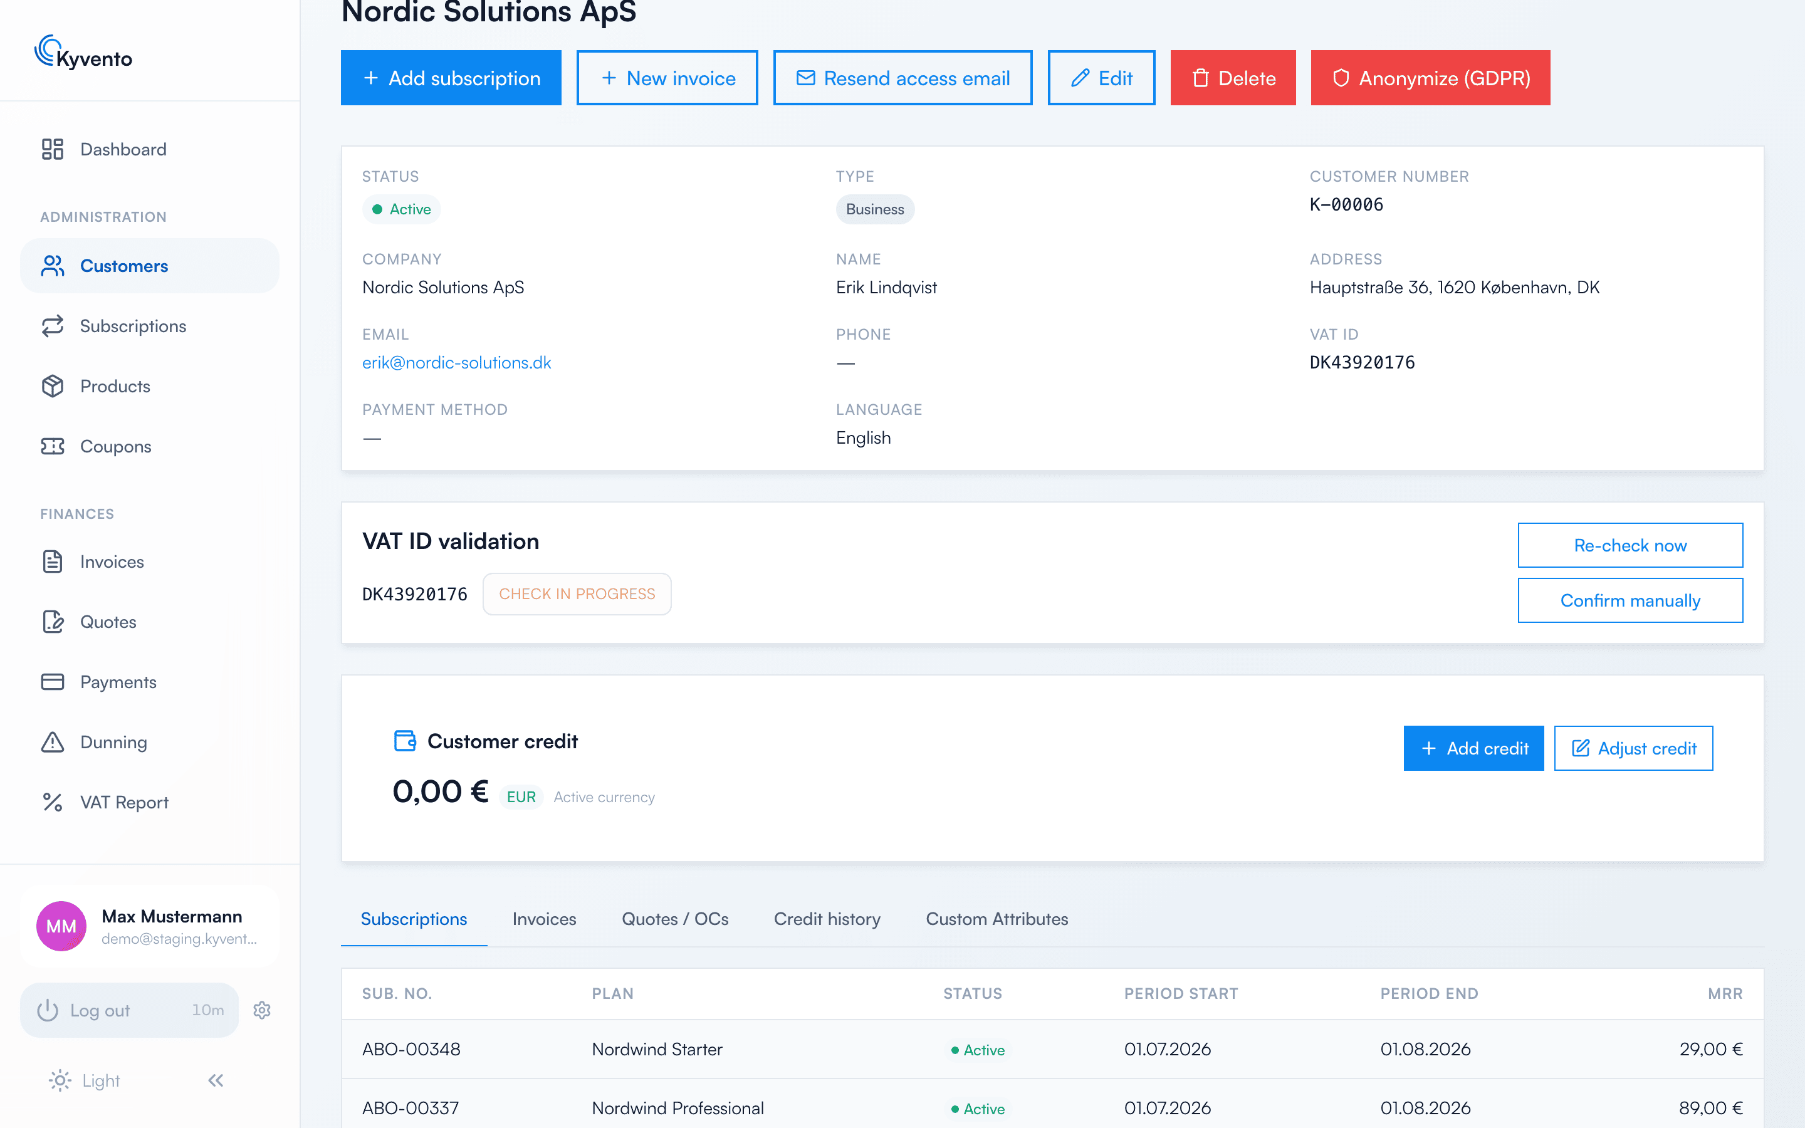Click the Max Mustermann user card
Image resolution: width=1805 pixels, height=1128 pixels.
[149, 926]
